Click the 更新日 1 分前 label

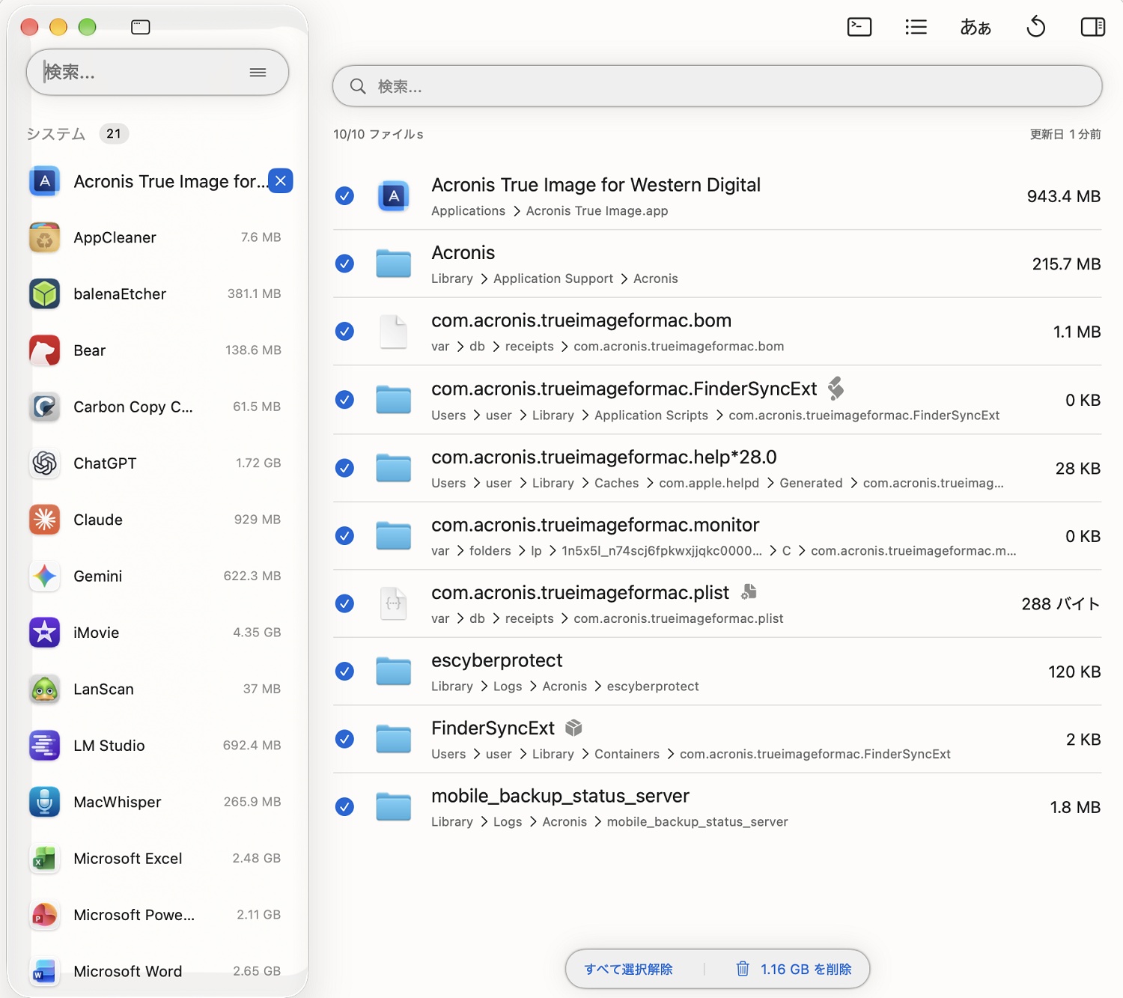pos(1065,134)
